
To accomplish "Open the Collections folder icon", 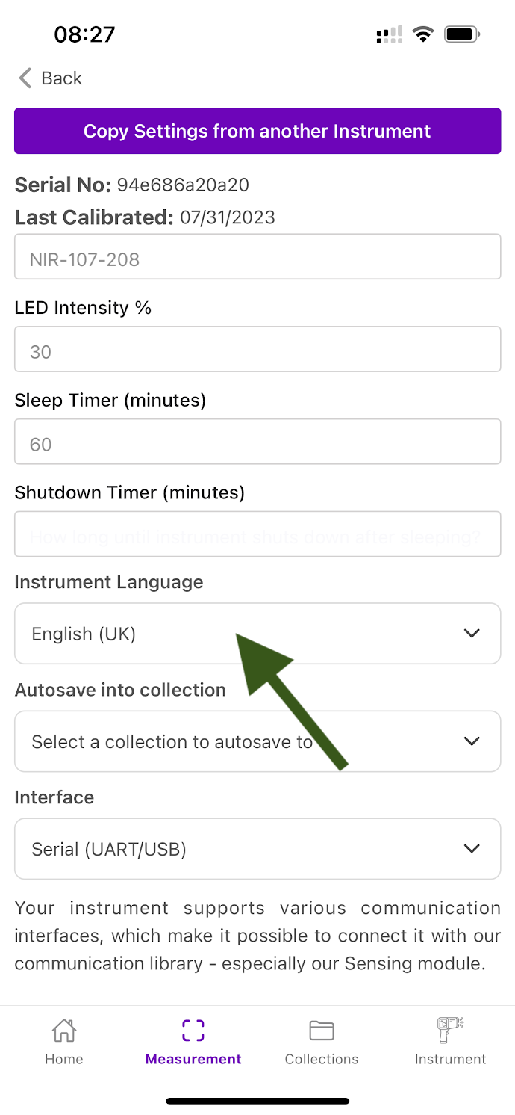I will pos(322,1031).
